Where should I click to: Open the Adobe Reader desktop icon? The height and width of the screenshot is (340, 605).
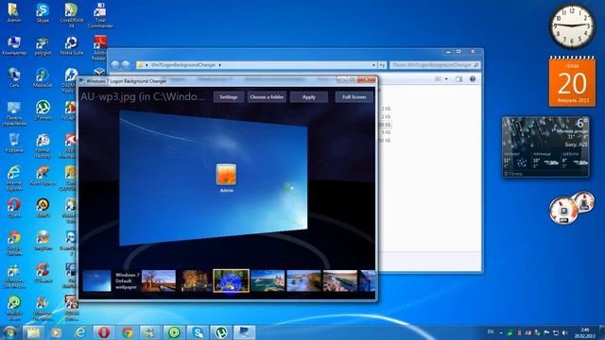pos(100,48)
